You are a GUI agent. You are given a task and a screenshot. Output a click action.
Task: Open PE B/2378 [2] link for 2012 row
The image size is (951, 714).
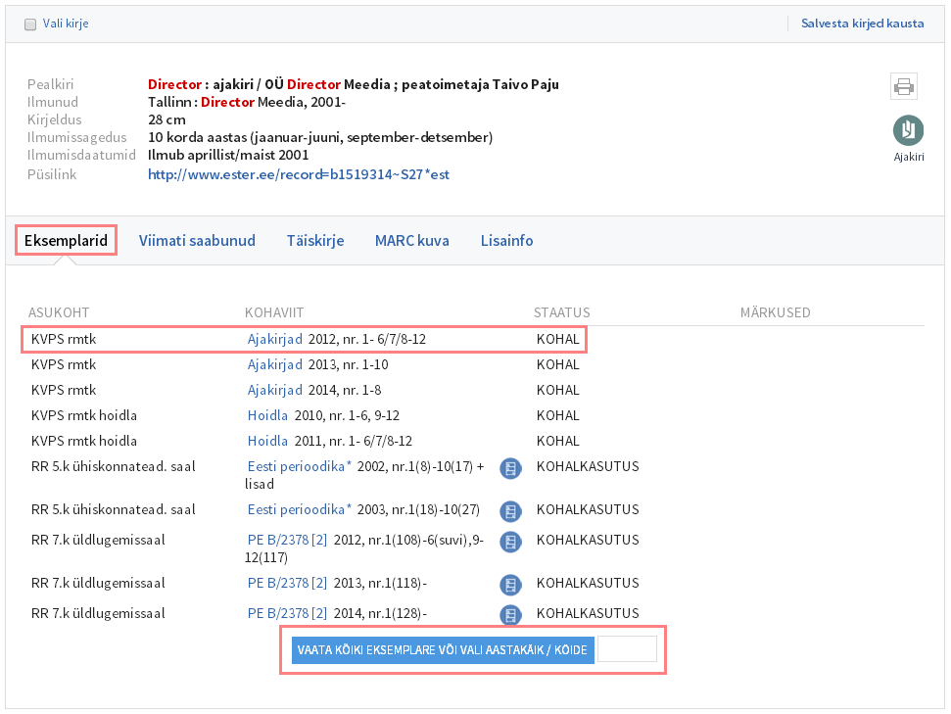pyautogui.click(x=288, y=540)
